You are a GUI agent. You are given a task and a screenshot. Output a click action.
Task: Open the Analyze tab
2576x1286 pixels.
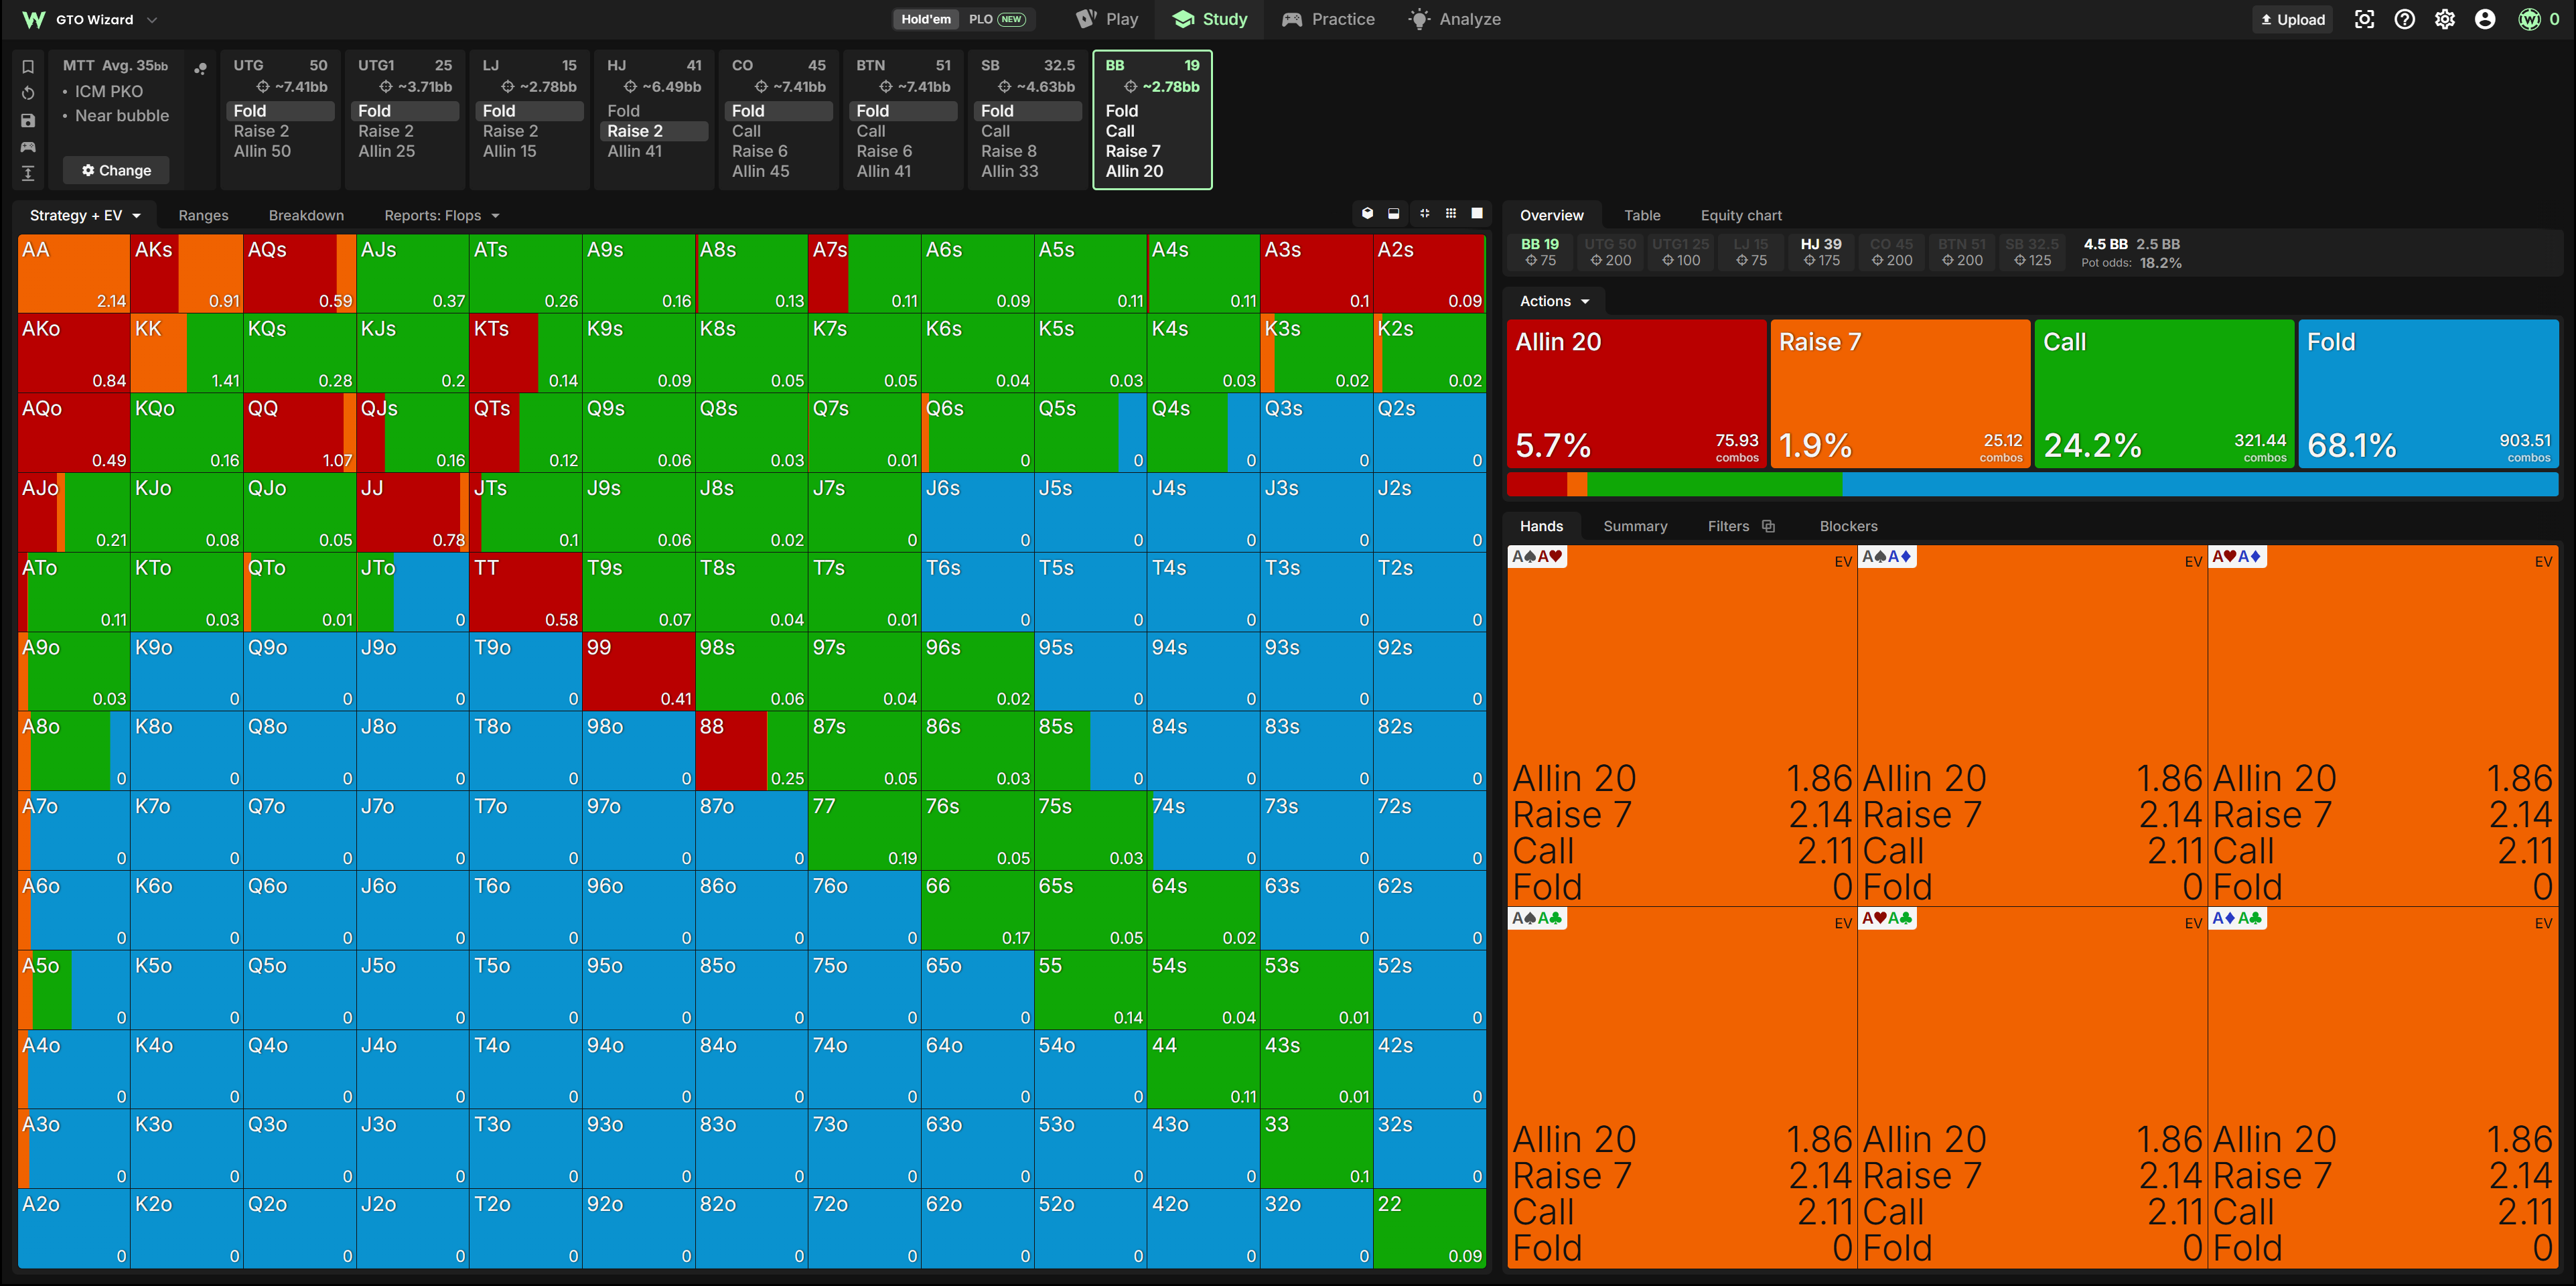pos(1454,19)
